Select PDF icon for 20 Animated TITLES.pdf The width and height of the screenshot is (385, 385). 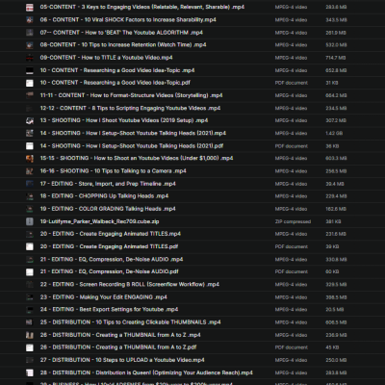coord(30,246)
